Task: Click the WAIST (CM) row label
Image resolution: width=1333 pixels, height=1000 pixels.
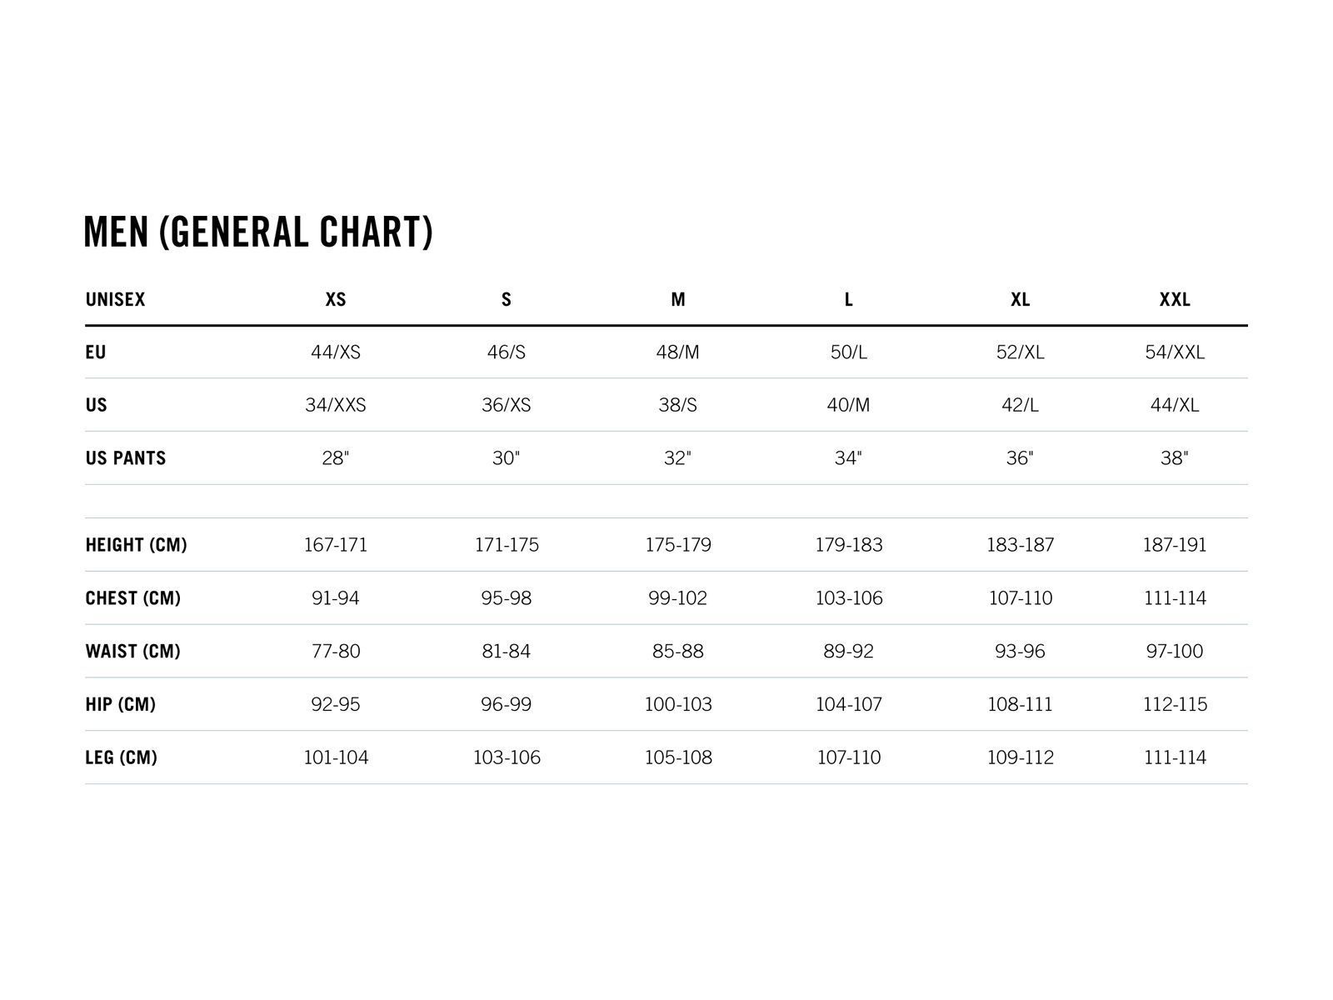Action: coord(132,651)
